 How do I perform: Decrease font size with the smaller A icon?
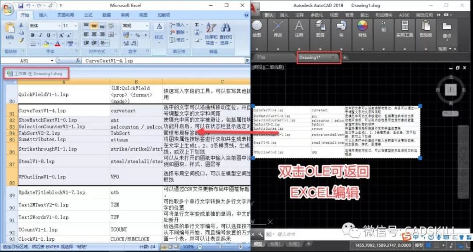[x=69, y=35]
